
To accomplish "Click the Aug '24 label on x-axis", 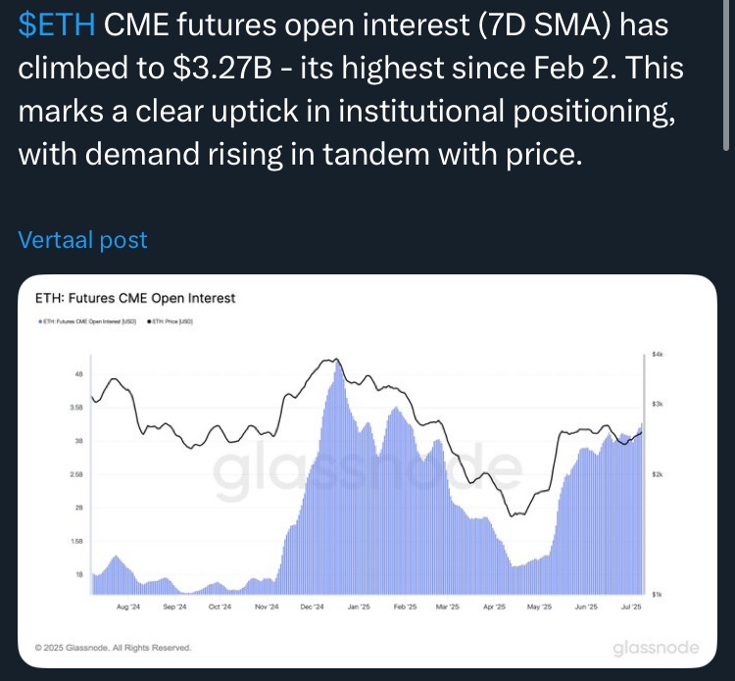I will coord(128,607).
